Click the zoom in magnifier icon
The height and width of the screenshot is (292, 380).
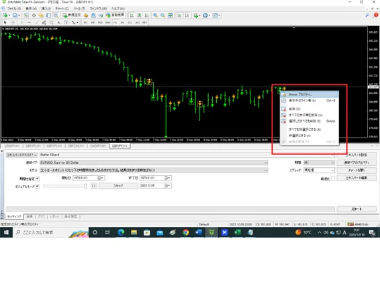[x=155, y=15]
